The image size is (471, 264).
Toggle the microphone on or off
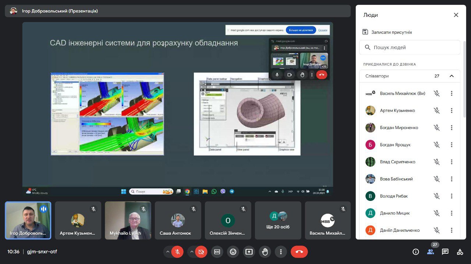point(177,252)
